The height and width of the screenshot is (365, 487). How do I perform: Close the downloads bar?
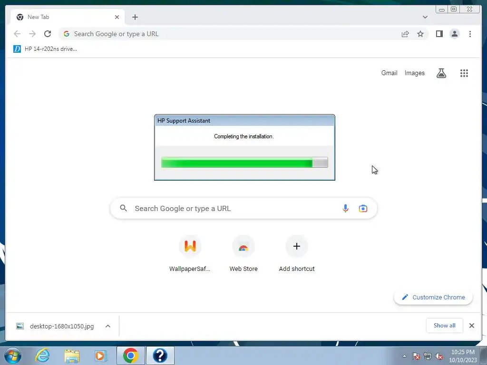tap(471, 325)
